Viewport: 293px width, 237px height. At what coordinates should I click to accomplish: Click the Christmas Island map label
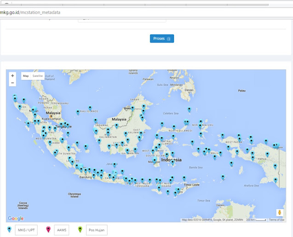pos(75,195)
